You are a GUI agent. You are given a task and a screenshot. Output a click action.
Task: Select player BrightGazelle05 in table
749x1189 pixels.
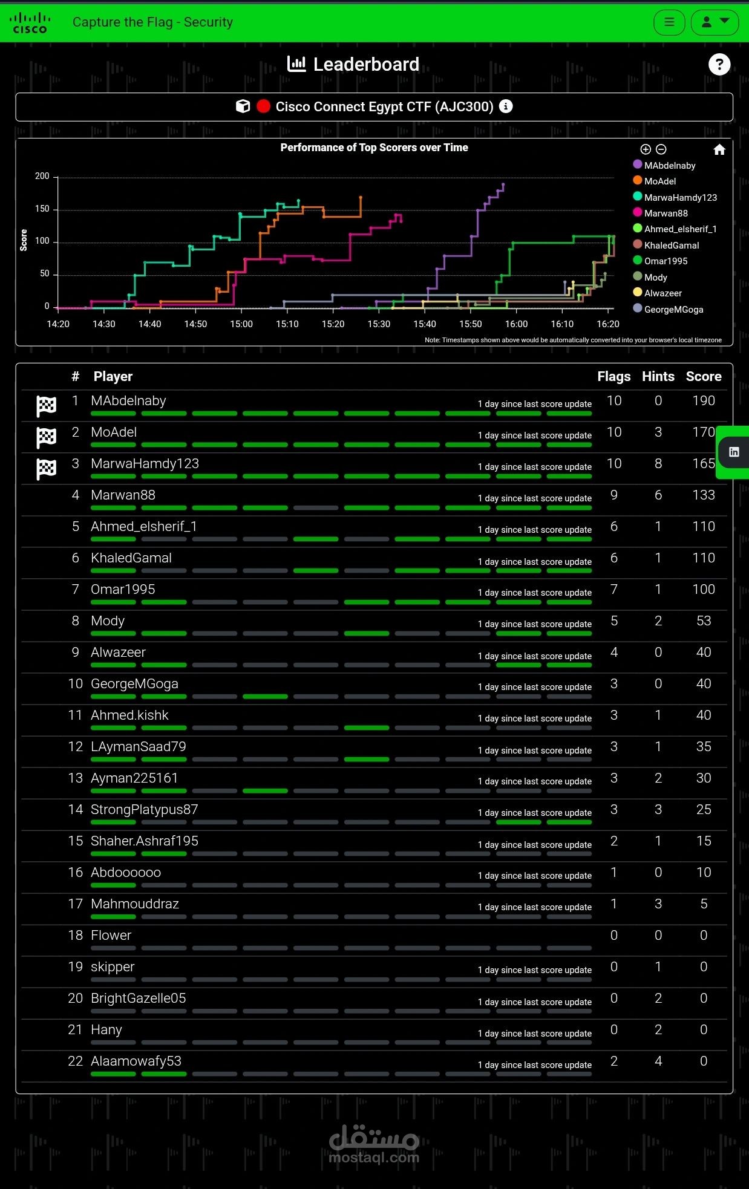pos(139,998)
